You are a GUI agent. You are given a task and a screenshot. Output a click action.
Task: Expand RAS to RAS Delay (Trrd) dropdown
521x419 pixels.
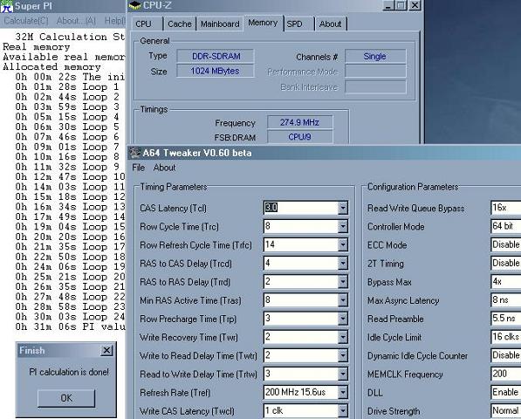coord(342,282)
